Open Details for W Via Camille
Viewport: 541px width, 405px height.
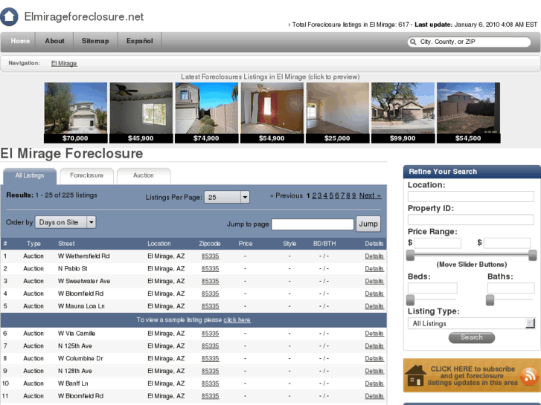tap(374, 334)
